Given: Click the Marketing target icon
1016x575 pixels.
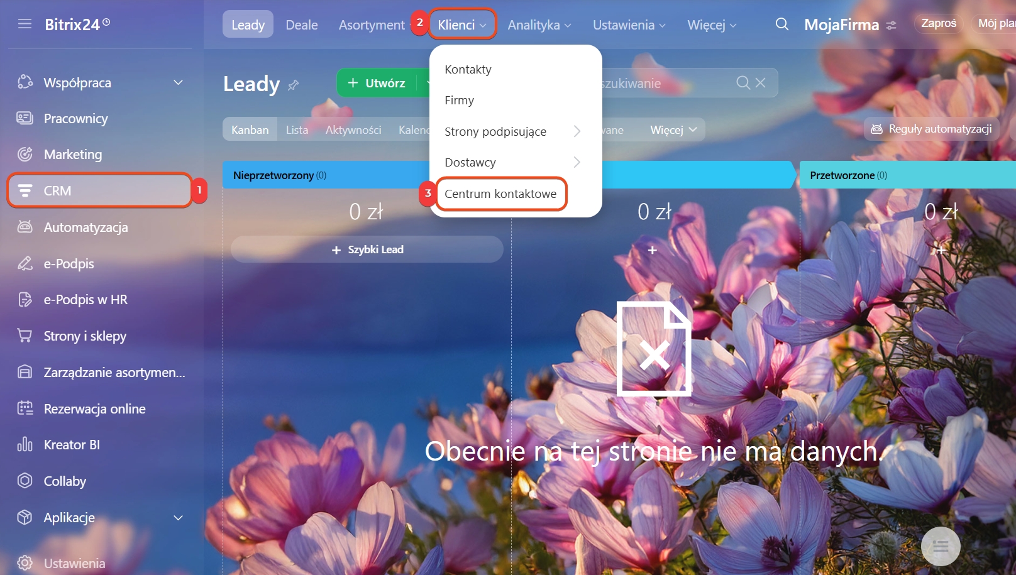Looking at the screenshot, I should (x=25, y=154).
